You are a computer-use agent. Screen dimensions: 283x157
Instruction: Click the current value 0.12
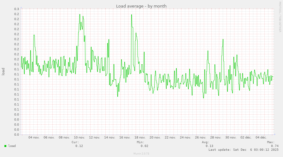pos(79,146)
